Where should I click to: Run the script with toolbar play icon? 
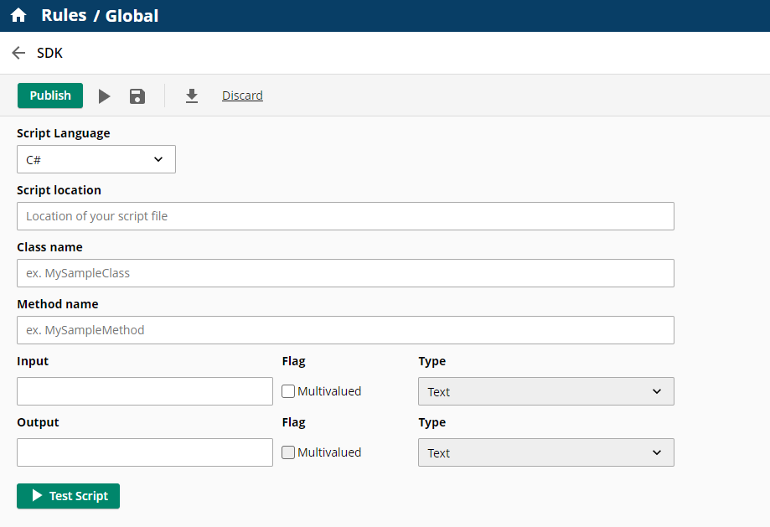104,96
